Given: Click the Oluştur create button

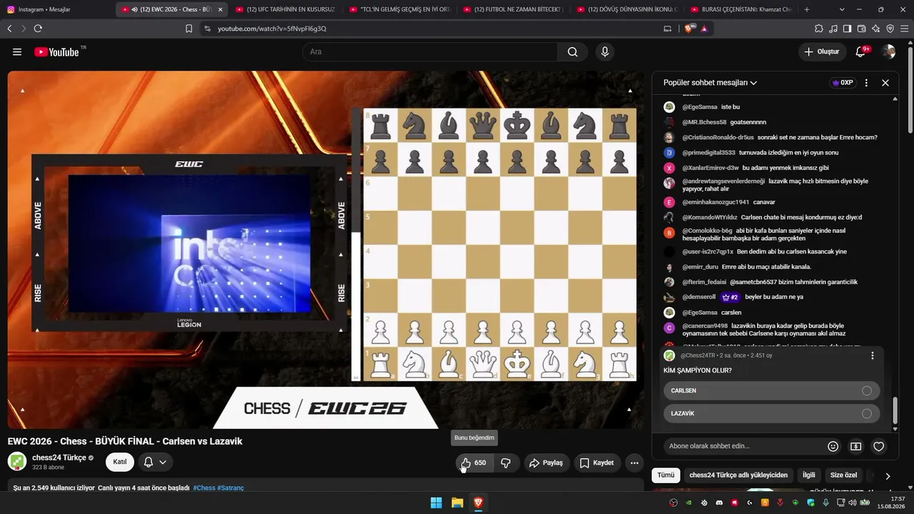Looking at the screenshot, I should coord(822,51).
